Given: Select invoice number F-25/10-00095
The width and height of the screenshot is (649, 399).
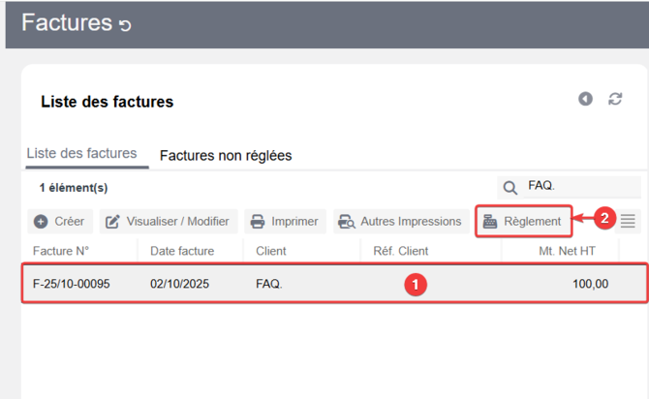Looking at the screenshot, I should tap(71, 284).
